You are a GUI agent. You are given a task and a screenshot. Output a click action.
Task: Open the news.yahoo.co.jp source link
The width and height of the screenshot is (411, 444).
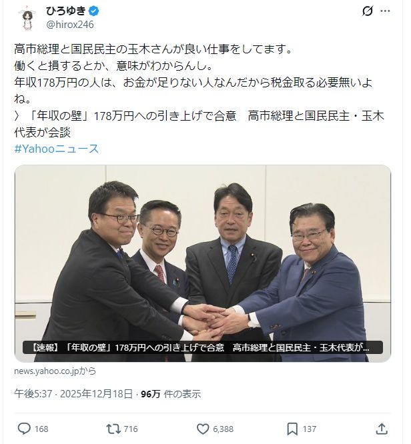[x=55, y=371]
